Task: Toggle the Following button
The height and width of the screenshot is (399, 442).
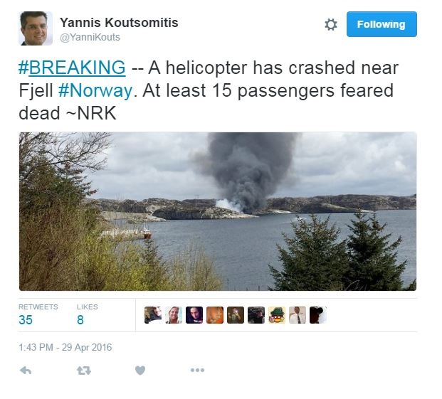Action: coord(382,24)
